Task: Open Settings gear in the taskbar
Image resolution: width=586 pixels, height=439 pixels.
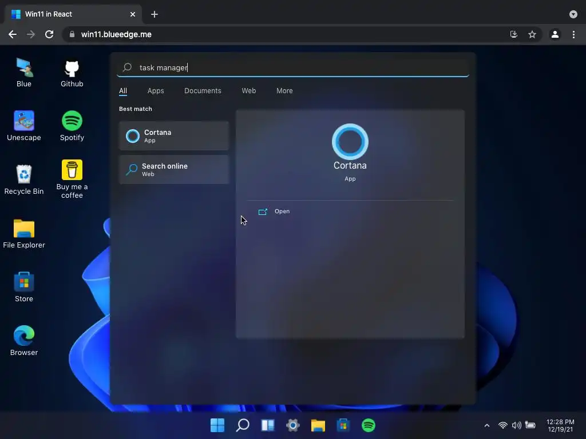Action: tap(293, 425)
